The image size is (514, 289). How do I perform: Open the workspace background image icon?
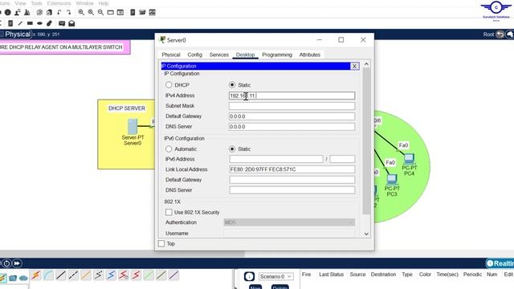click(152, 13)
